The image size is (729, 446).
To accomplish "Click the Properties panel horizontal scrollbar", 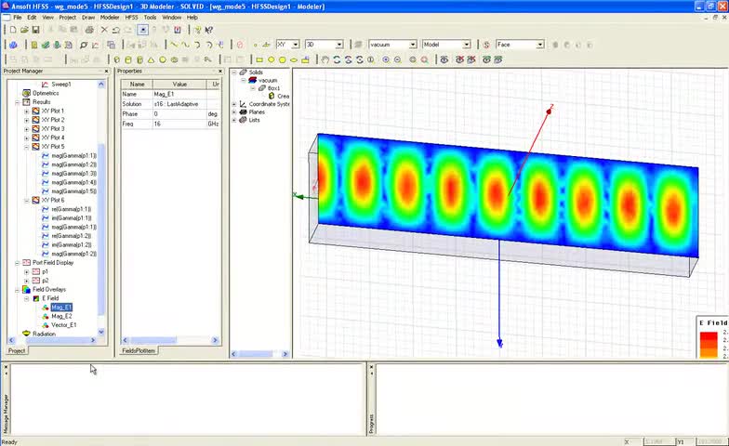I will (x=170, y=340).
